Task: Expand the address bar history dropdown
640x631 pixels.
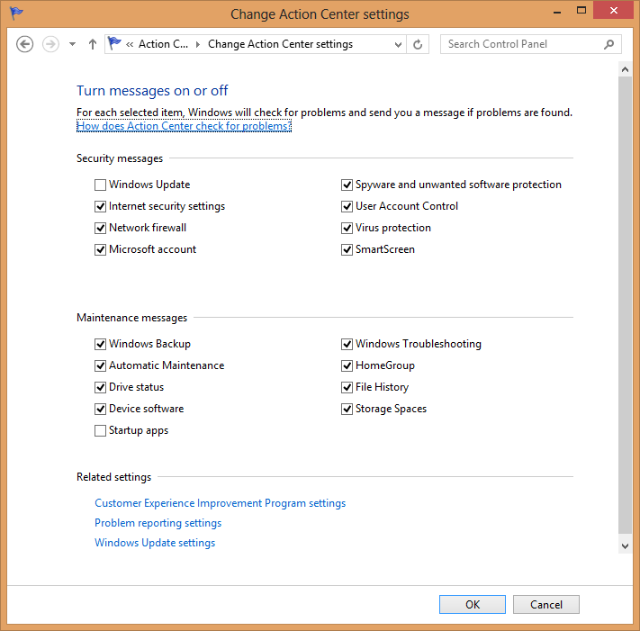Action: [x=398, y=44]
